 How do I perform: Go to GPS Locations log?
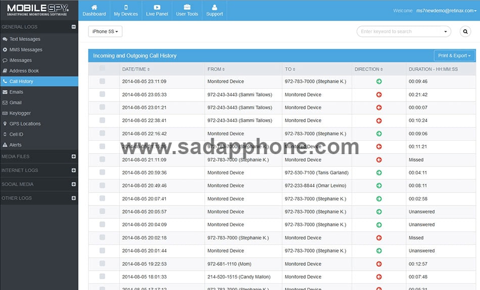(25, 124)
